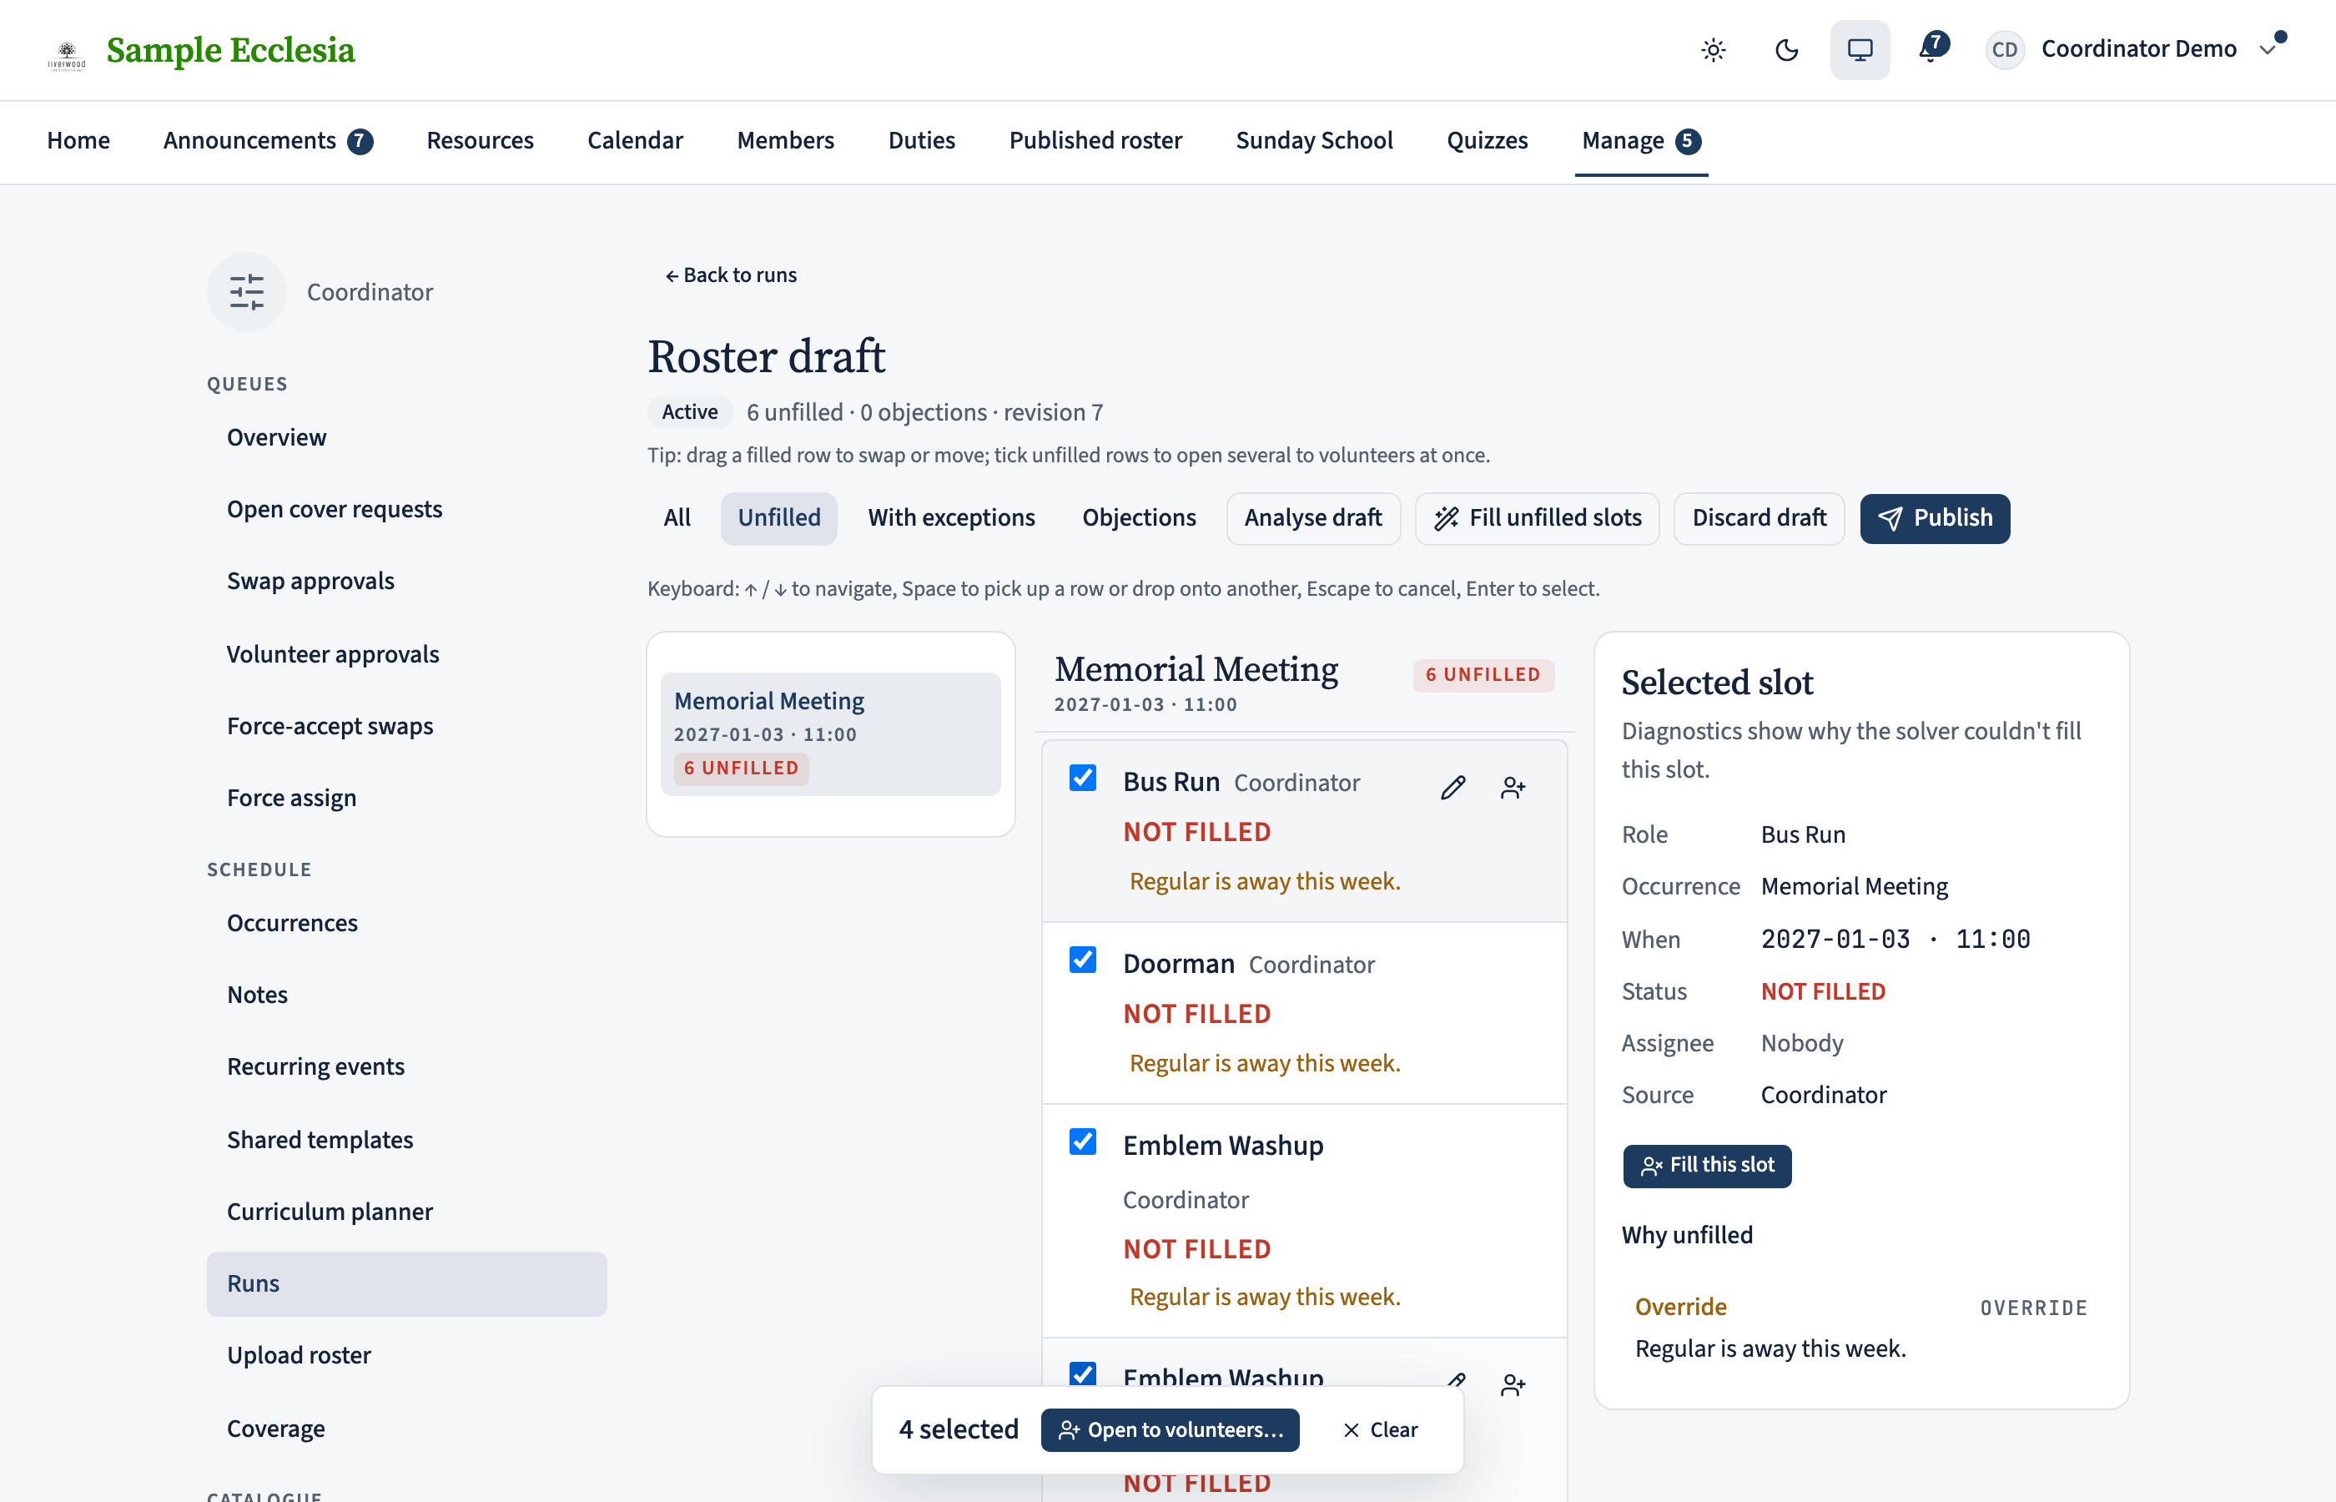Viewport: 2336px width, 1502px height.
Task: Click the Coordinator sliders icon
Action: pos(247,291)
